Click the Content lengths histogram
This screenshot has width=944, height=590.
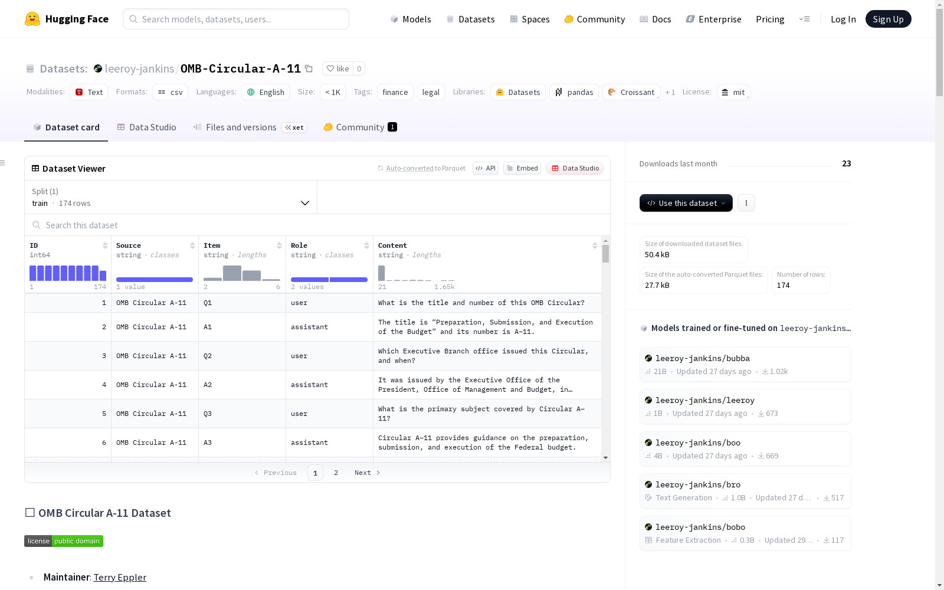[417, 273]
